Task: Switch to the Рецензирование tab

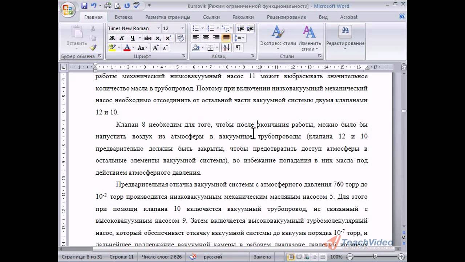Action: point(286,17)
